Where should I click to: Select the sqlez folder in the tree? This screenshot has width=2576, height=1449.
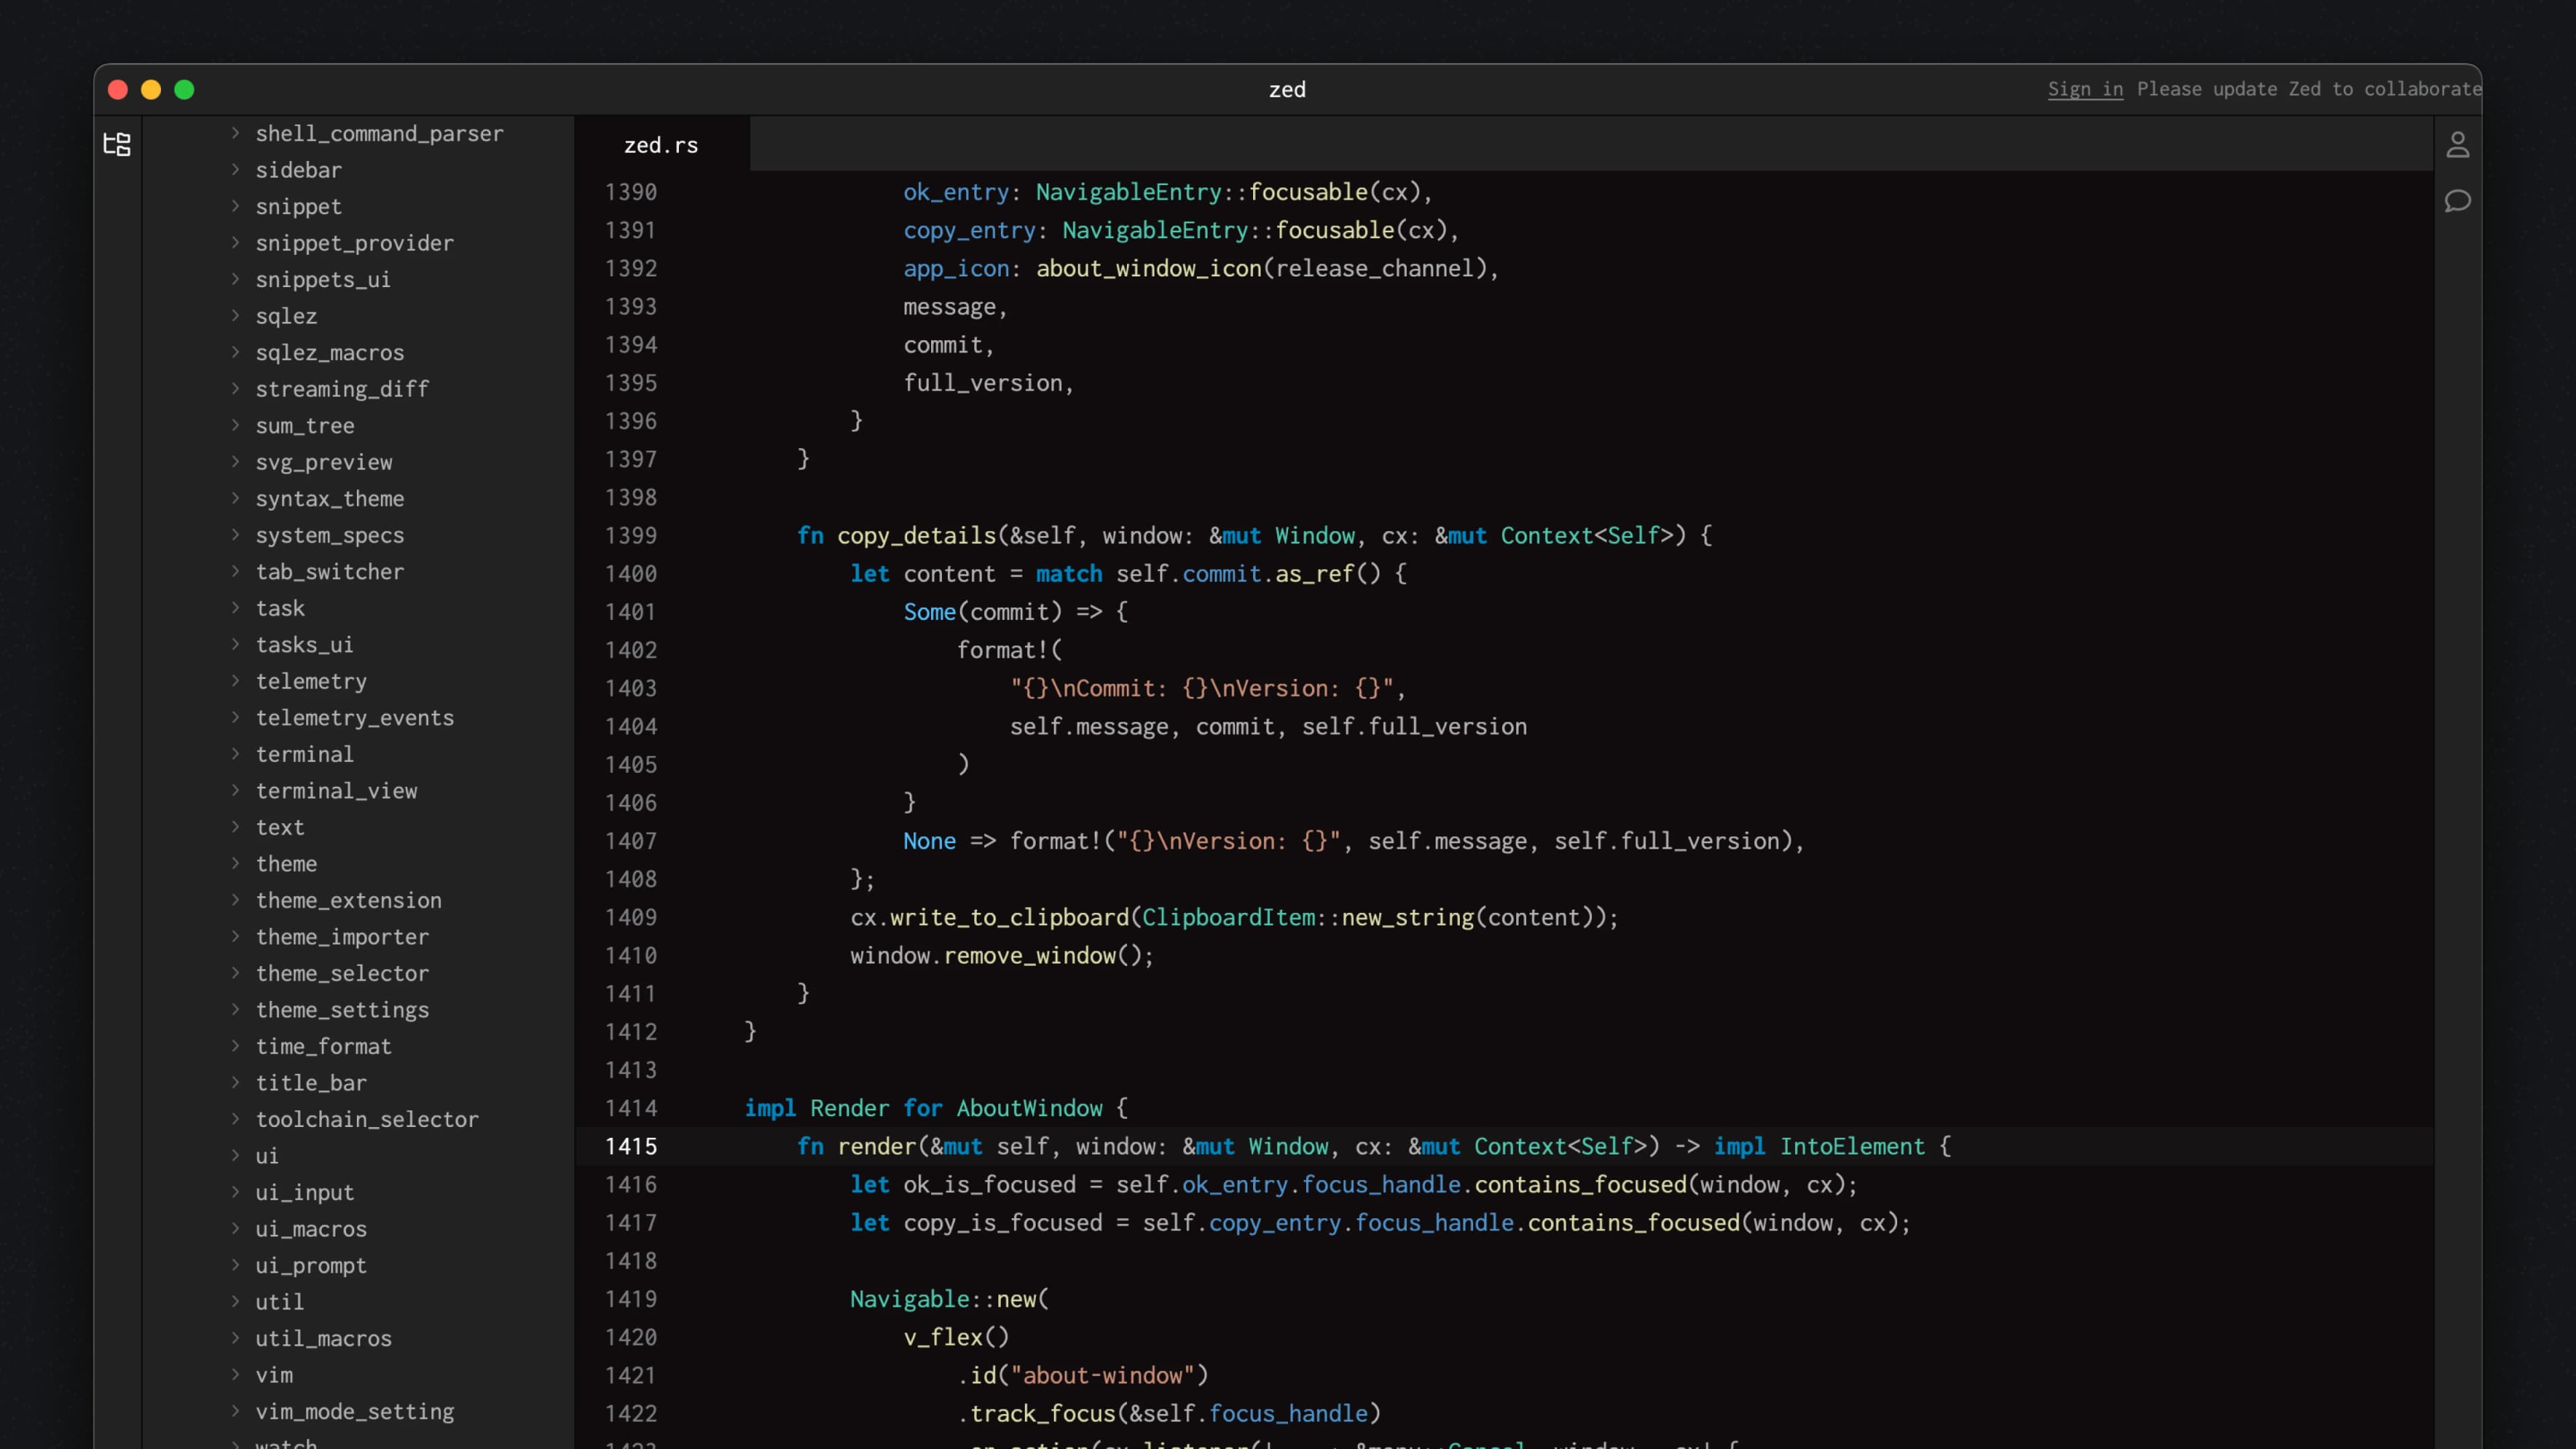(x=287, y=316)
